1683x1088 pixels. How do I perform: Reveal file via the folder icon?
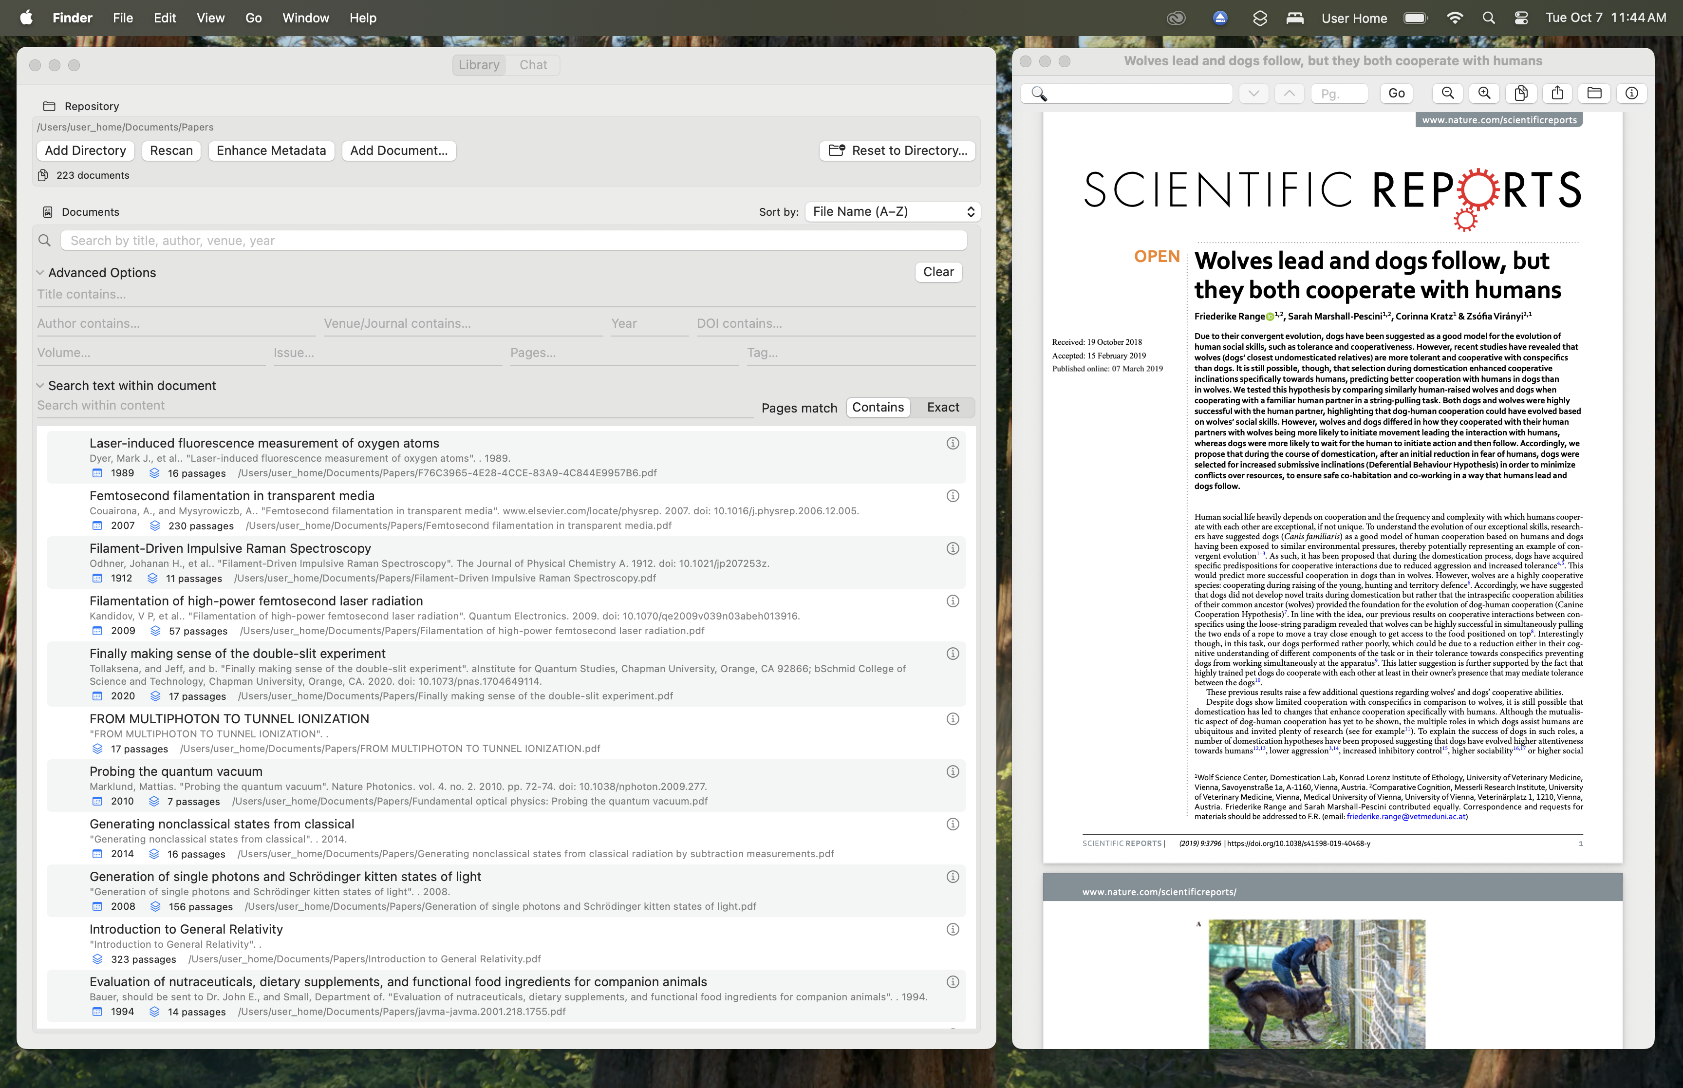coord(1594,93)
